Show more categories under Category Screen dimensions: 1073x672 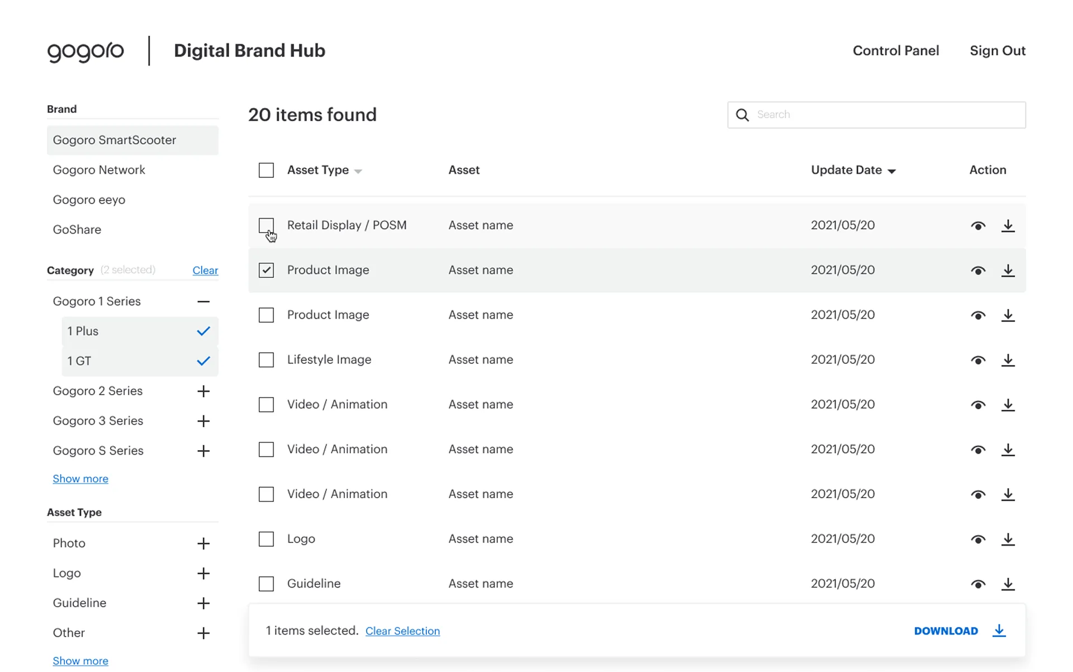click(80, 479)
